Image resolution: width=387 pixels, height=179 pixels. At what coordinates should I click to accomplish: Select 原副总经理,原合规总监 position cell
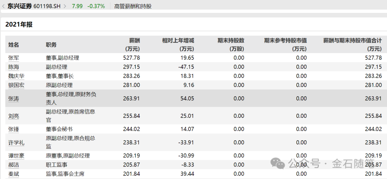71,142
